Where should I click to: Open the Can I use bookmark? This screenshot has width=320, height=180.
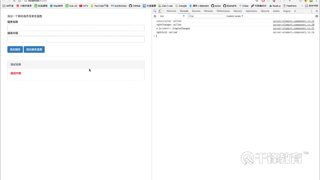165,6
